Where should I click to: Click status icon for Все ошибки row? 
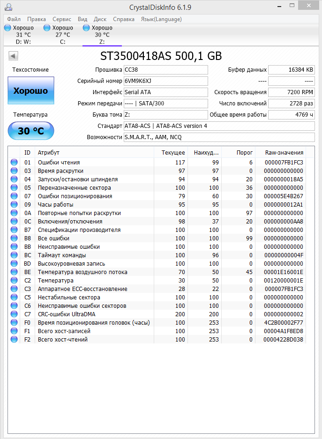click(14, 238)
